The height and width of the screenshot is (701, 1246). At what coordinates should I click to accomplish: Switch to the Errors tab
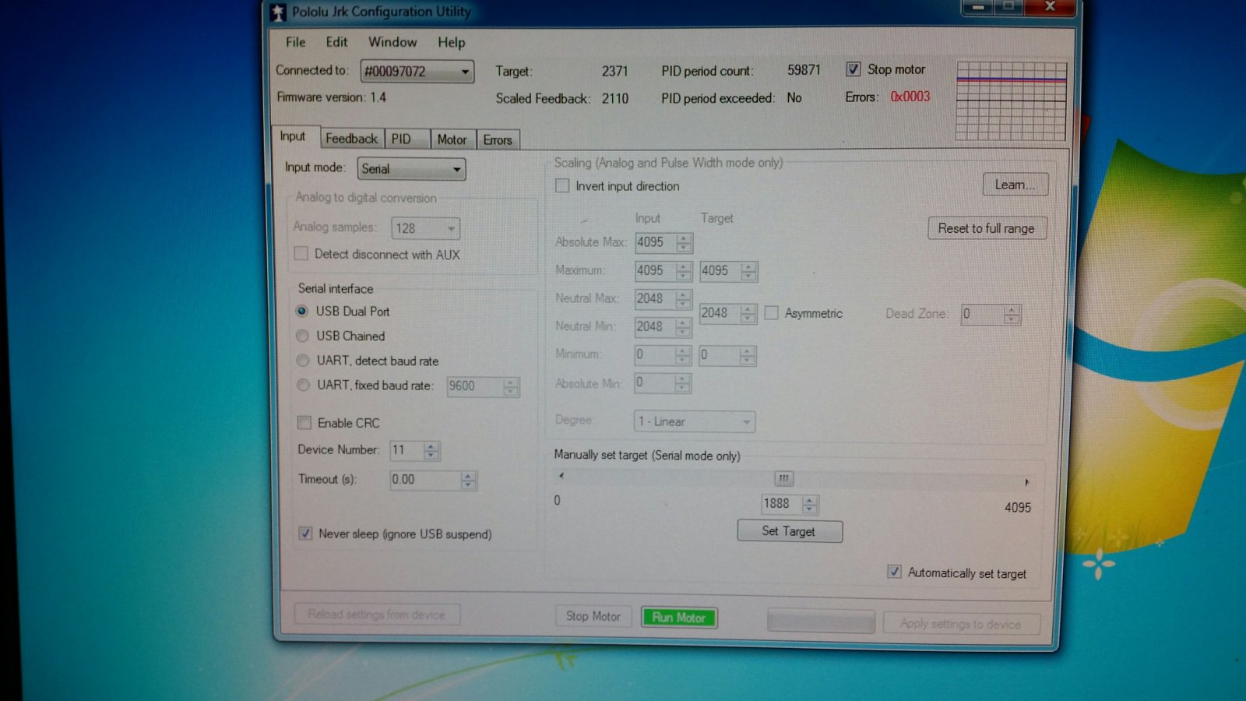point(498,140)
